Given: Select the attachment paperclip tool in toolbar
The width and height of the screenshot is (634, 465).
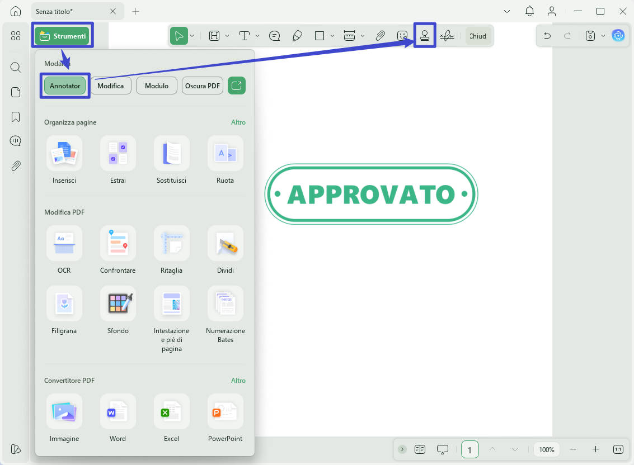Looking at the screenshot, I should pyautogui.click(x=380, y=36).
